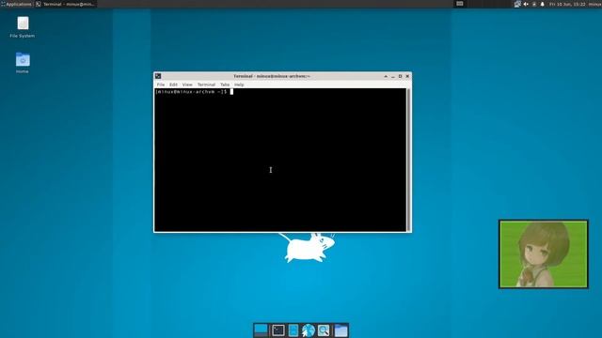
Task: Open the Applications menu in top panel
Action: [x=16, y=4]
